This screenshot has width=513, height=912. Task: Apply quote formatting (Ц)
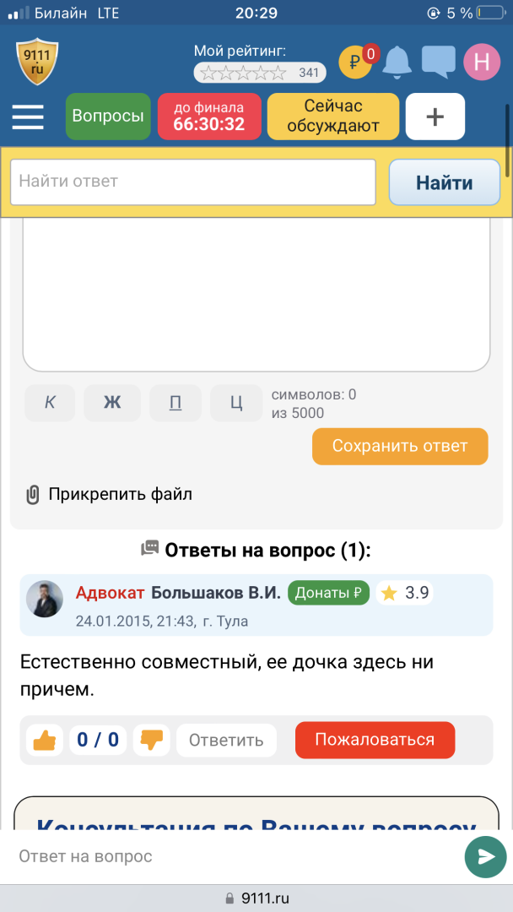(x=236, y=403)
